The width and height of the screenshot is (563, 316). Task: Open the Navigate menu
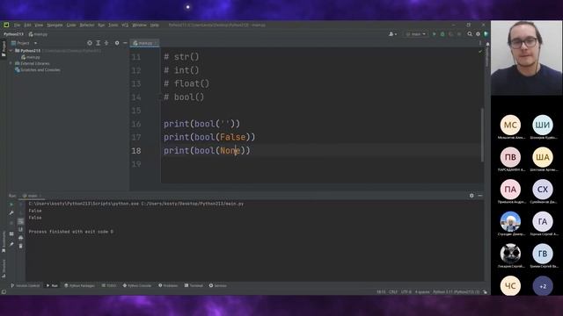click(55, 25)
